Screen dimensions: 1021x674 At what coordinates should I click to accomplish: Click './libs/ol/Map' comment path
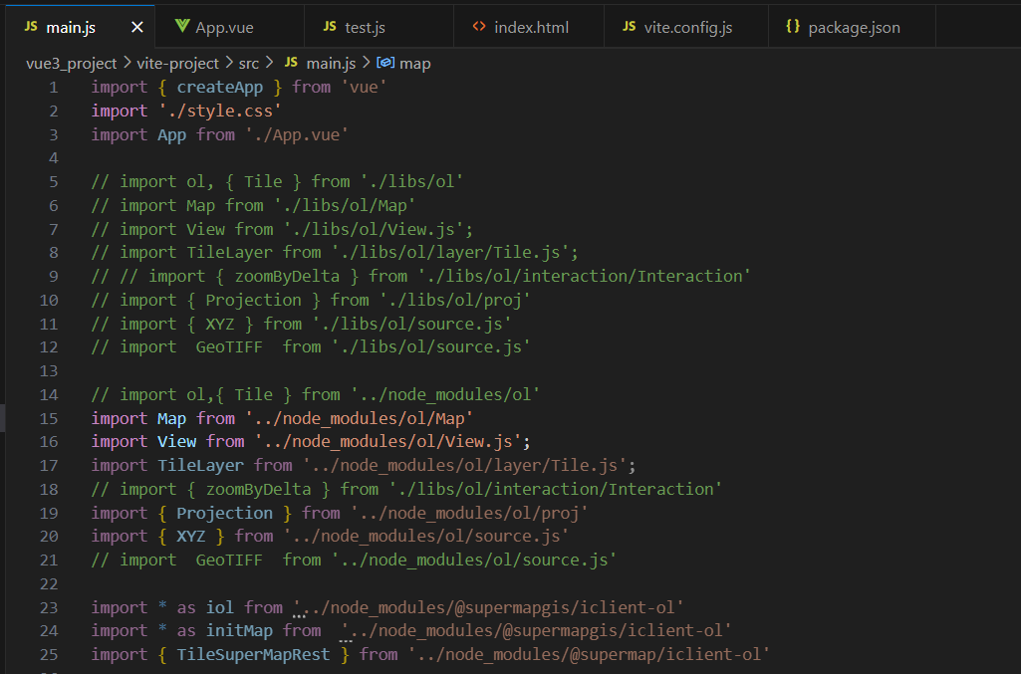pos(345,205)
